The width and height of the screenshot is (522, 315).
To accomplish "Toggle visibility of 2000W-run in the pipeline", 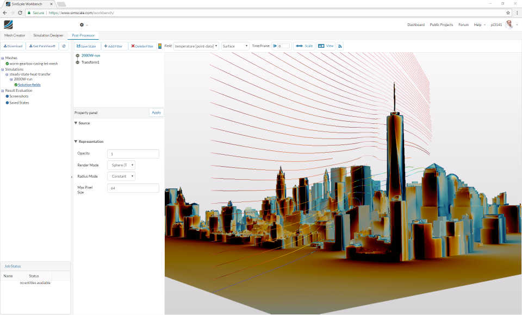I will pyautogui.click(x=77, y=55).
